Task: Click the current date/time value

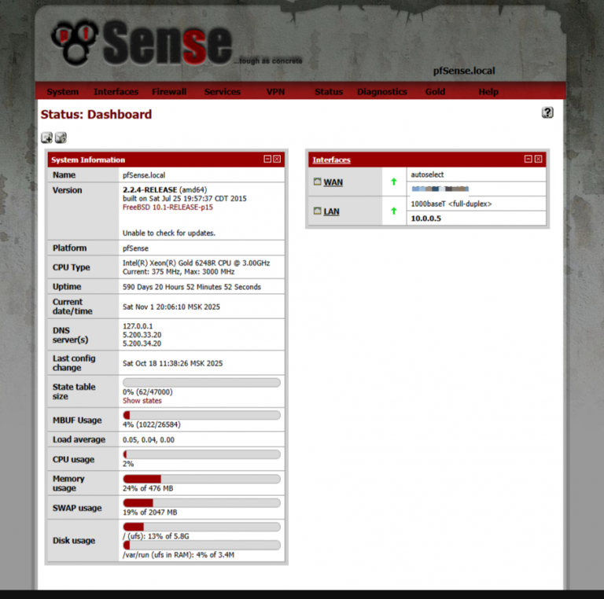Action: [171, 307]
